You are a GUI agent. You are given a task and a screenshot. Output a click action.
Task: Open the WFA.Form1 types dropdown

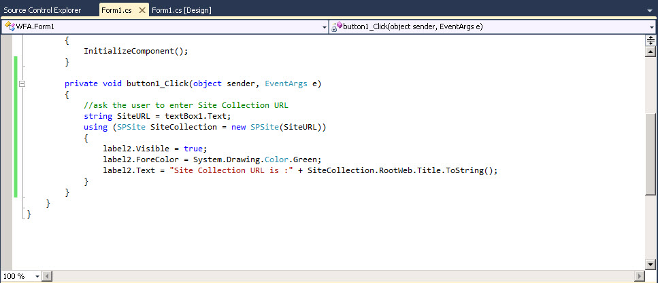pos(324,27)
